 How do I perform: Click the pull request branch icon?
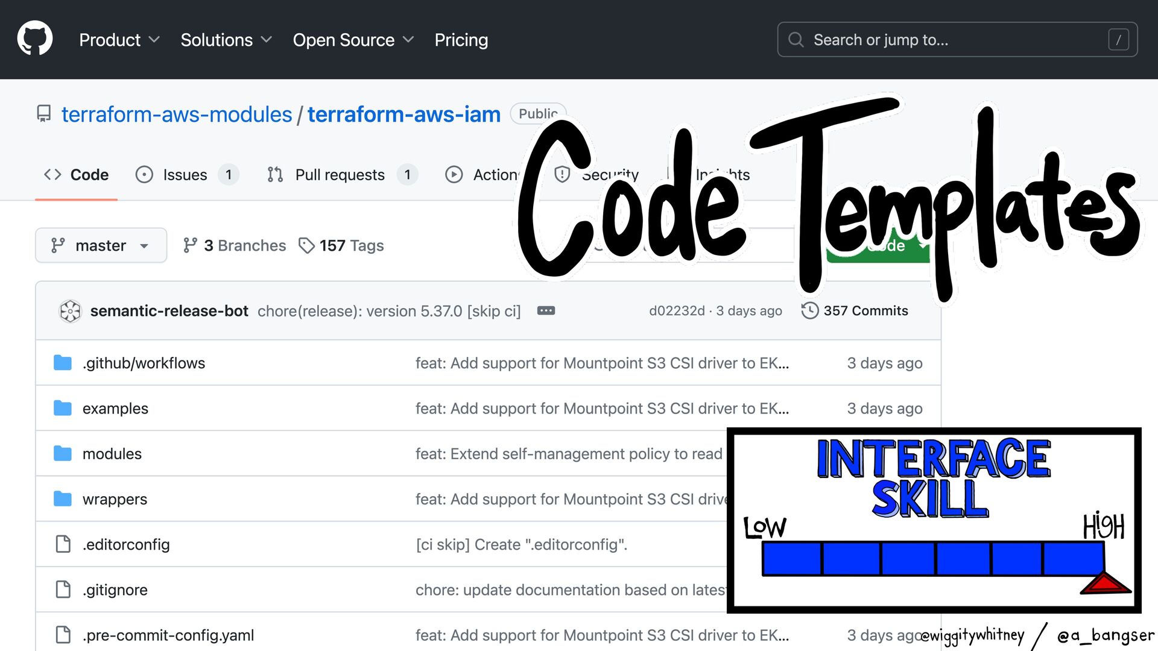[x=275, y=175]
